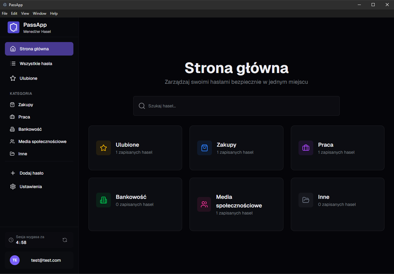Click the green Bankowość card icon
The image size is (394, 274).
(103, 200)
